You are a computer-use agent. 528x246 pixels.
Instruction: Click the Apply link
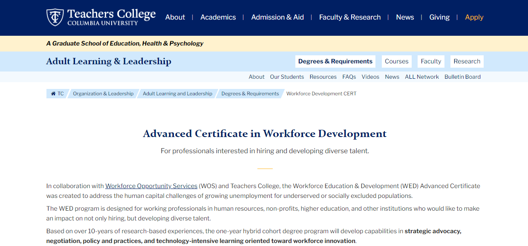[x=474, y=17]
